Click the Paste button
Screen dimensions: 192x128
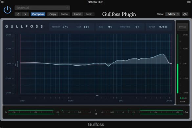pyautogui.click(x=64, y=14)
